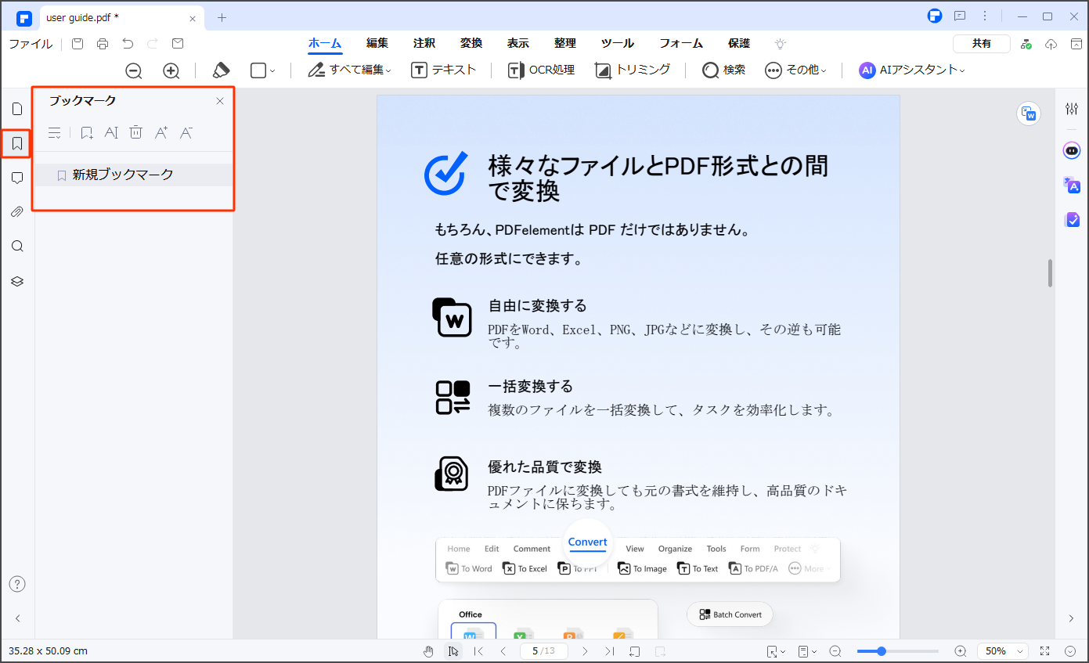Go to the first page
Viewport: 1089px width, 663px height.
point(479,651)
